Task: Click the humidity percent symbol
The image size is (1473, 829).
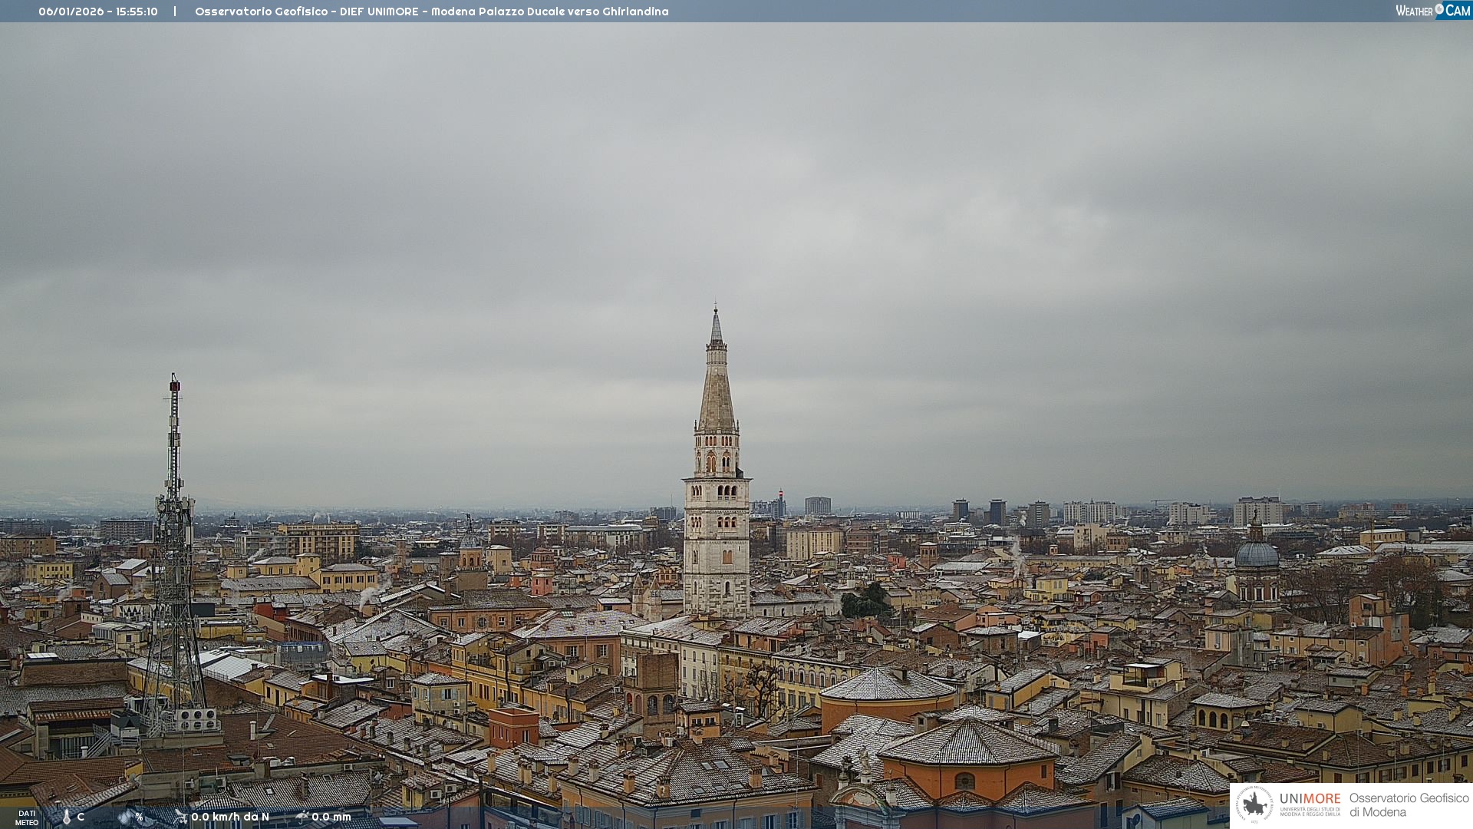Action: pos(140,817)
